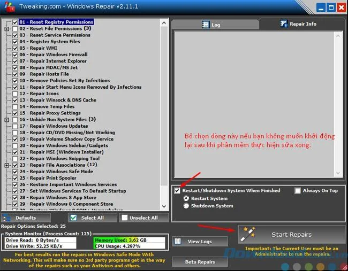This screenshot has width=348, height=271.
Task: Select 06 - Repair Windows Firewall row
Action: 53,55
